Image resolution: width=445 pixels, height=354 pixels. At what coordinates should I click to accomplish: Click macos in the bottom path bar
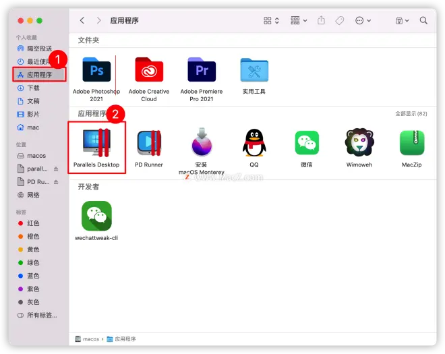click(x=87, y=339)
